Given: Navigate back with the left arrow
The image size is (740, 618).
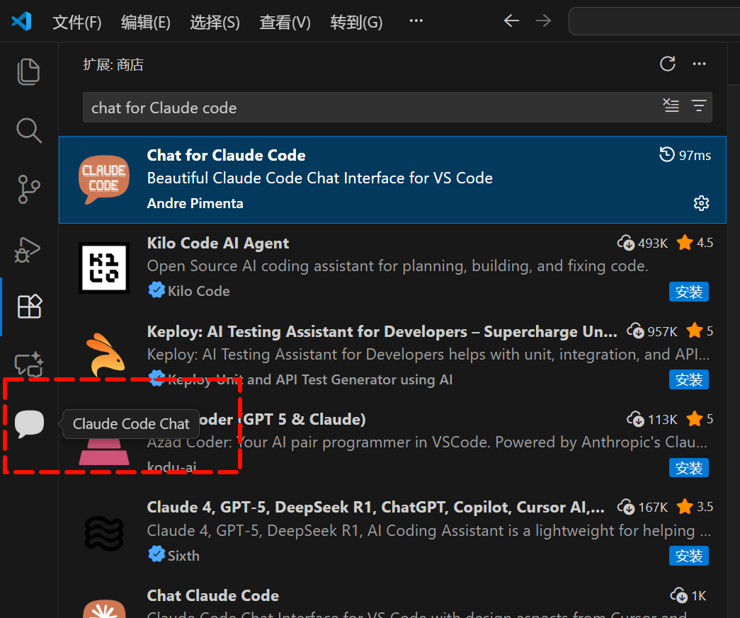Looking at the screenshot, I should click(511, 21).
